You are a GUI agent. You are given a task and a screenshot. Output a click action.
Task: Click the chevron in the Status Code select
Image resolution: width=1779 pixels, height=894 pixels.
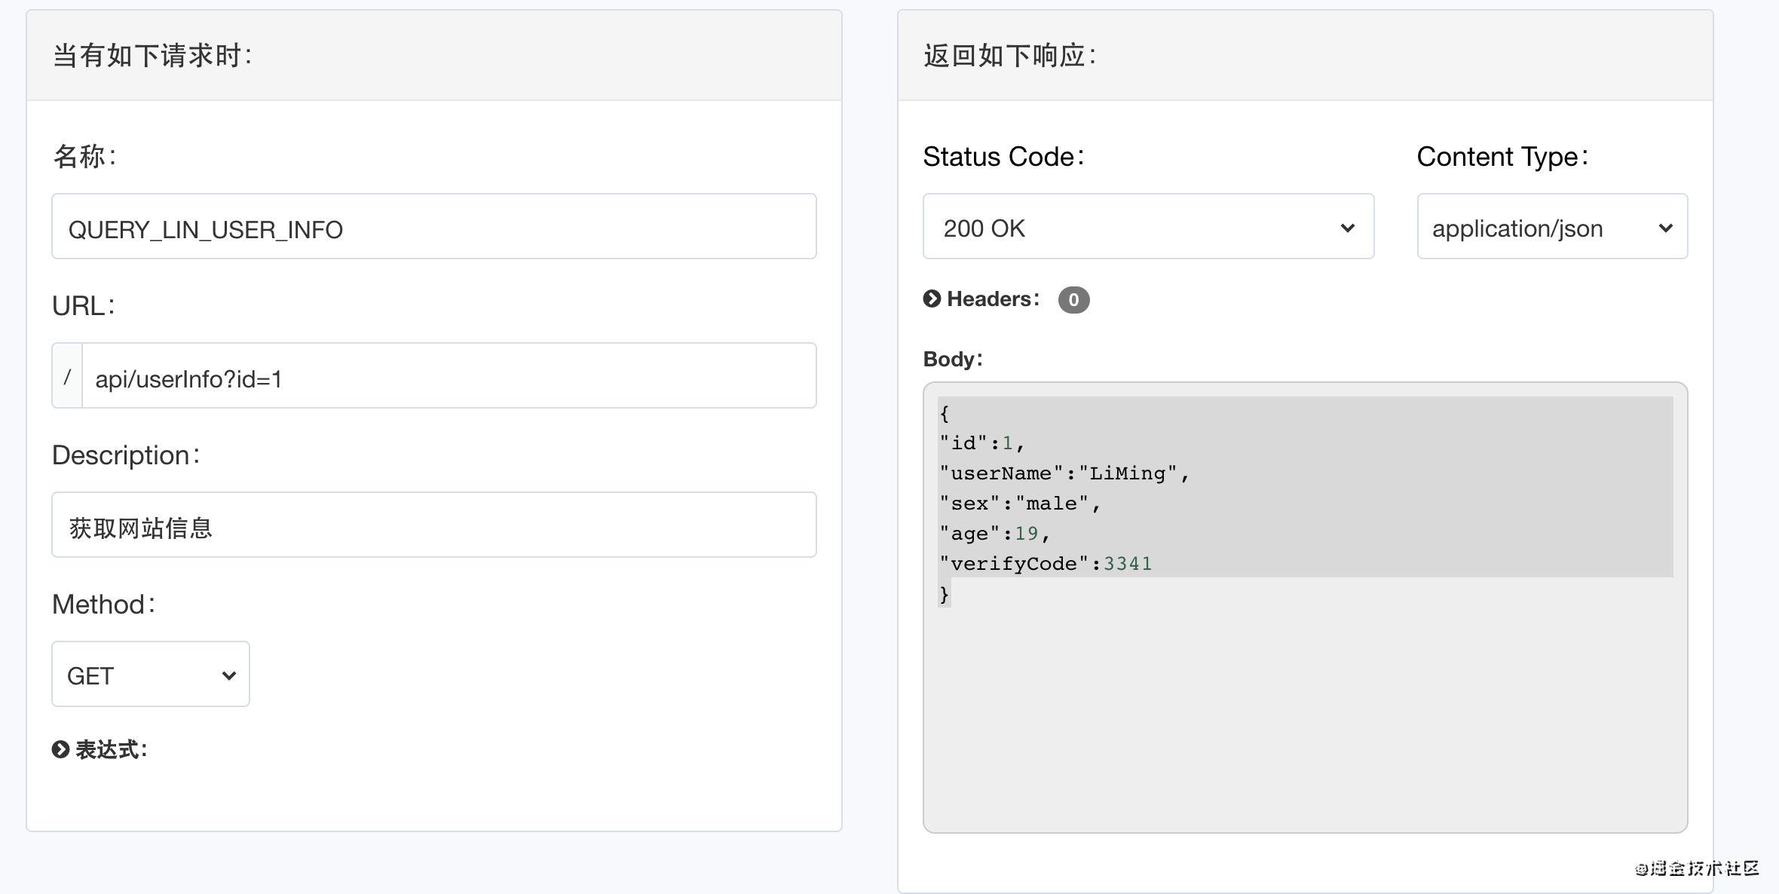pyautogui.click(x=1347, y=228)
